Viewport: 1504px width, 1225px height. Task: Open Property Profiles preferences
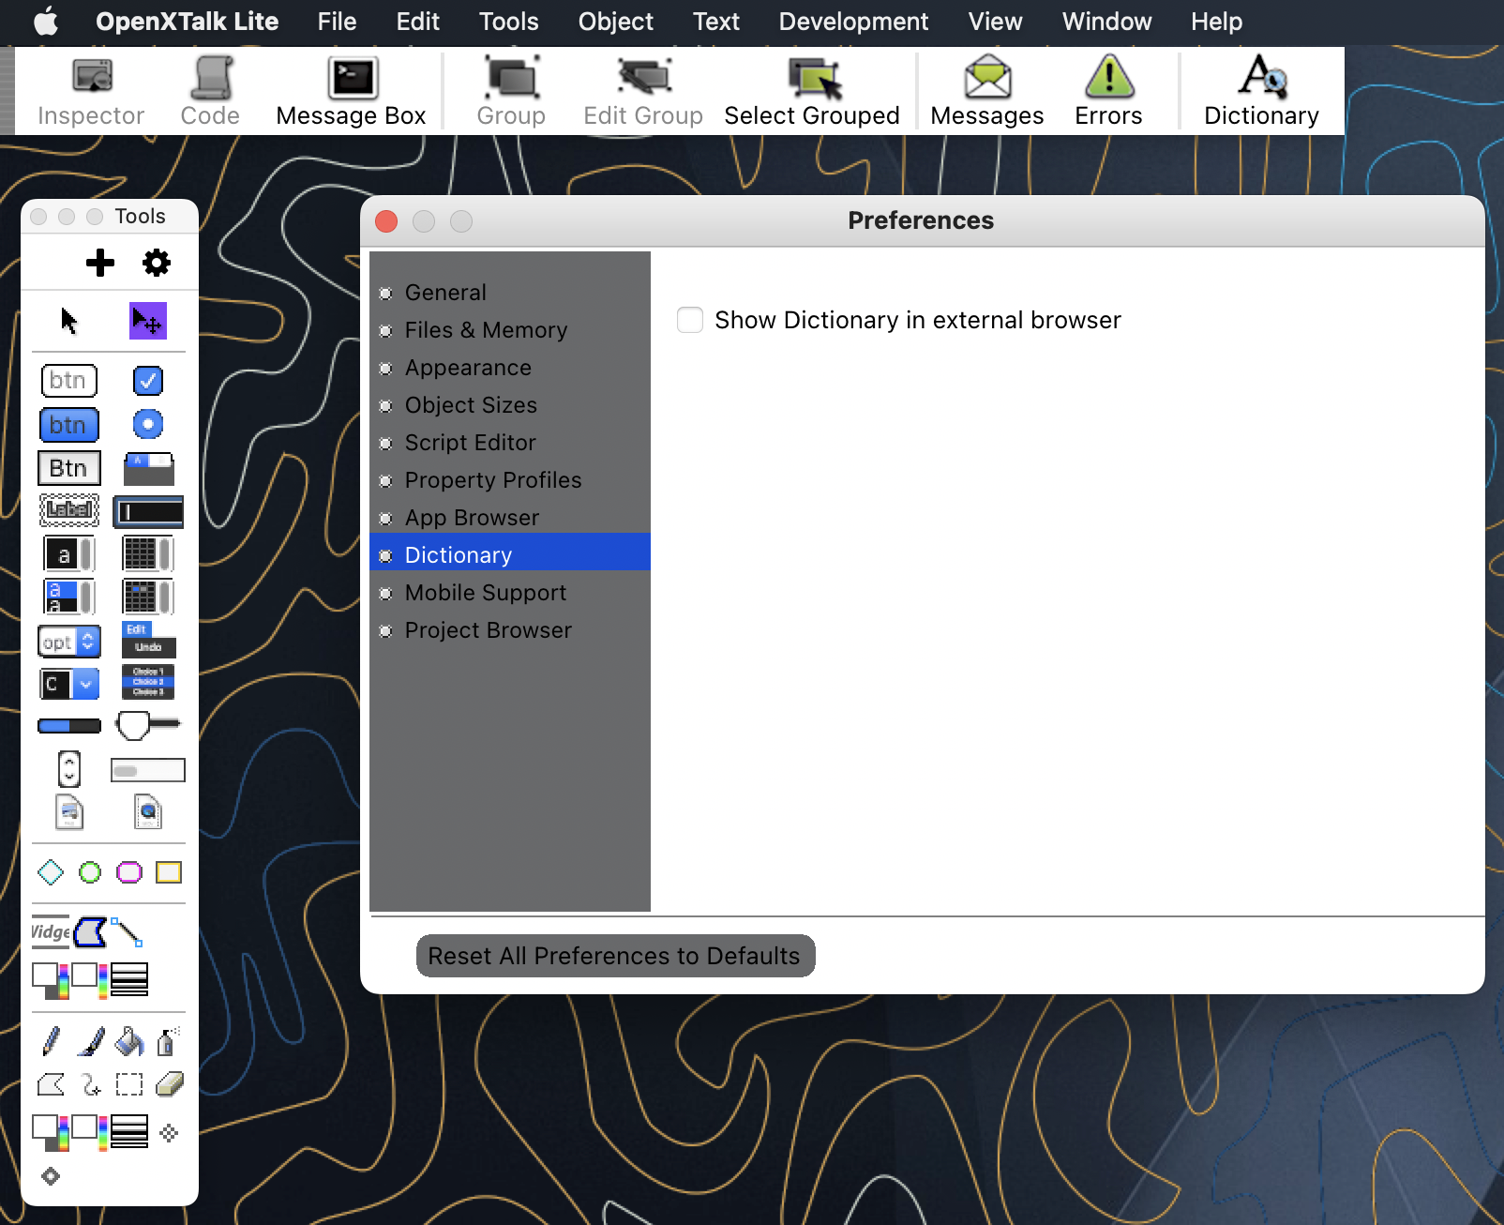tap(510, 480)
